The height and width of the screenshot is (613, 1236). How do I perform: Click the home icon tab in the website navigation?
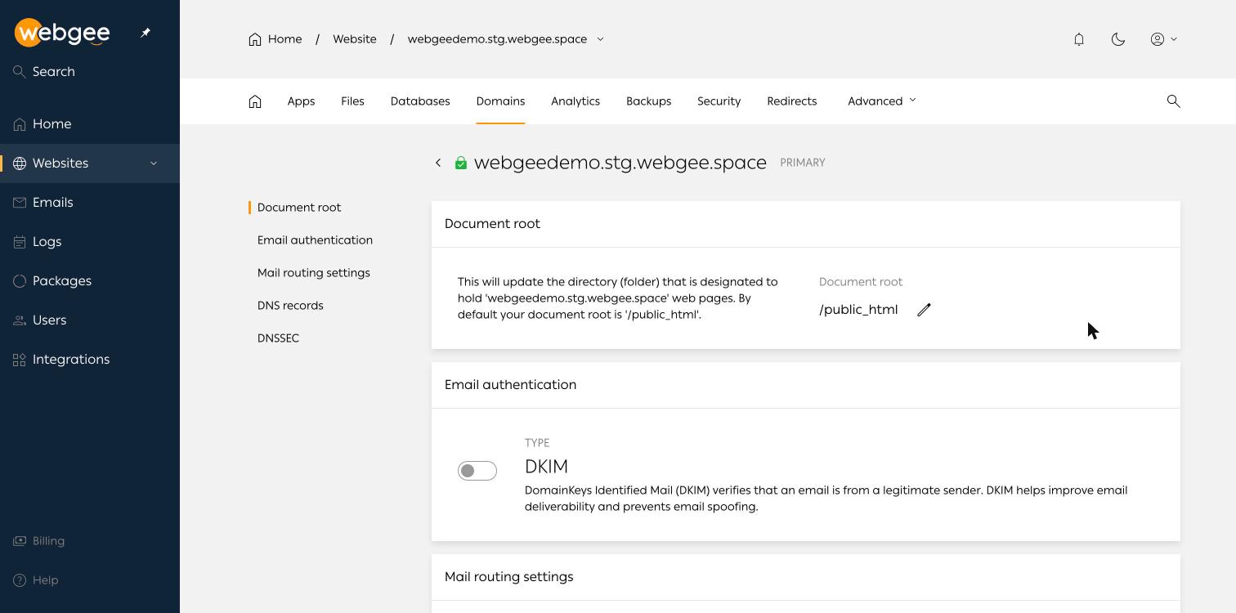255,101
